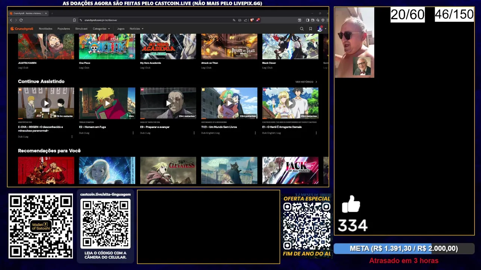This screenshot has height=270, width=481.
Task: Play the Saga of Tanya the Evil E9
Action: coord(168,103)
